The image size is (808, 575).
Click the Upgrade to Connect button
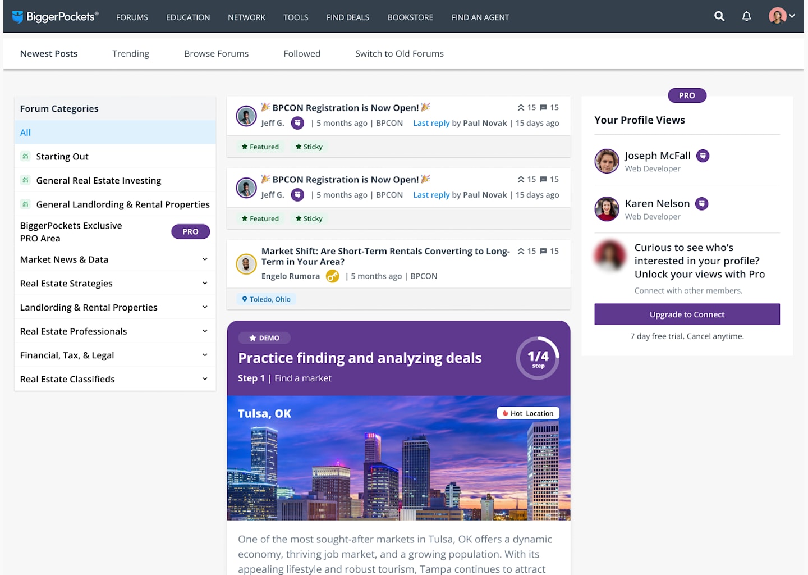pos(687,314)
